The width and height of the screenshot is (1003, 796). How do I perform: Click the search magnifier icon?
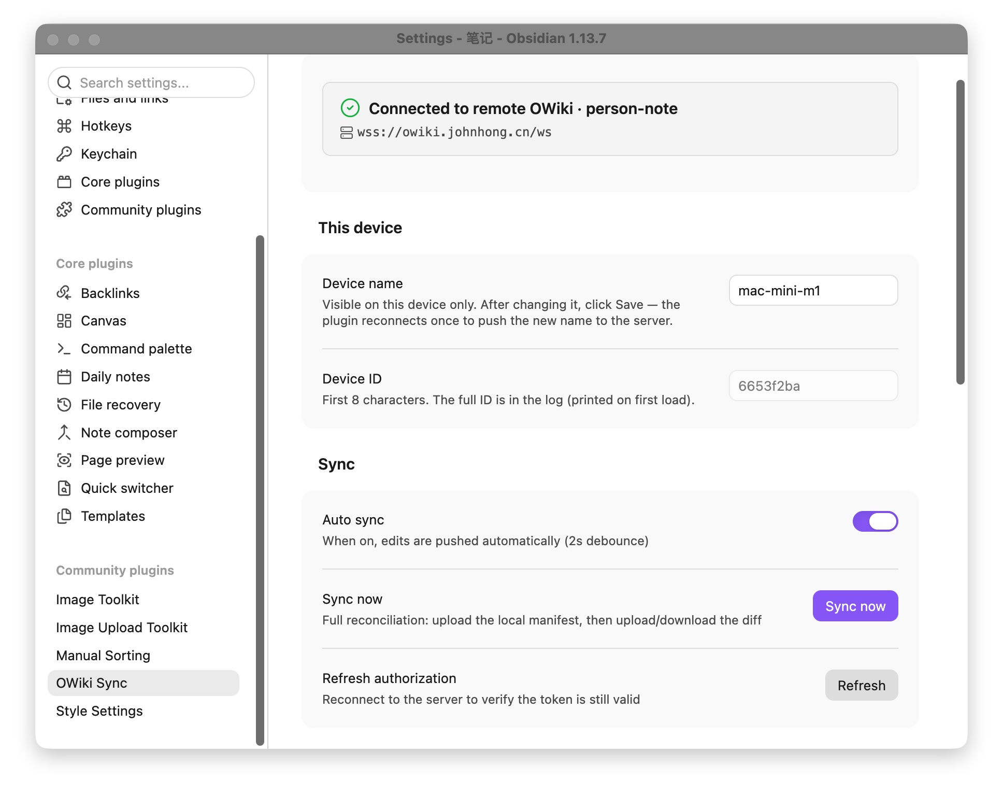click(x=64, y=82)
